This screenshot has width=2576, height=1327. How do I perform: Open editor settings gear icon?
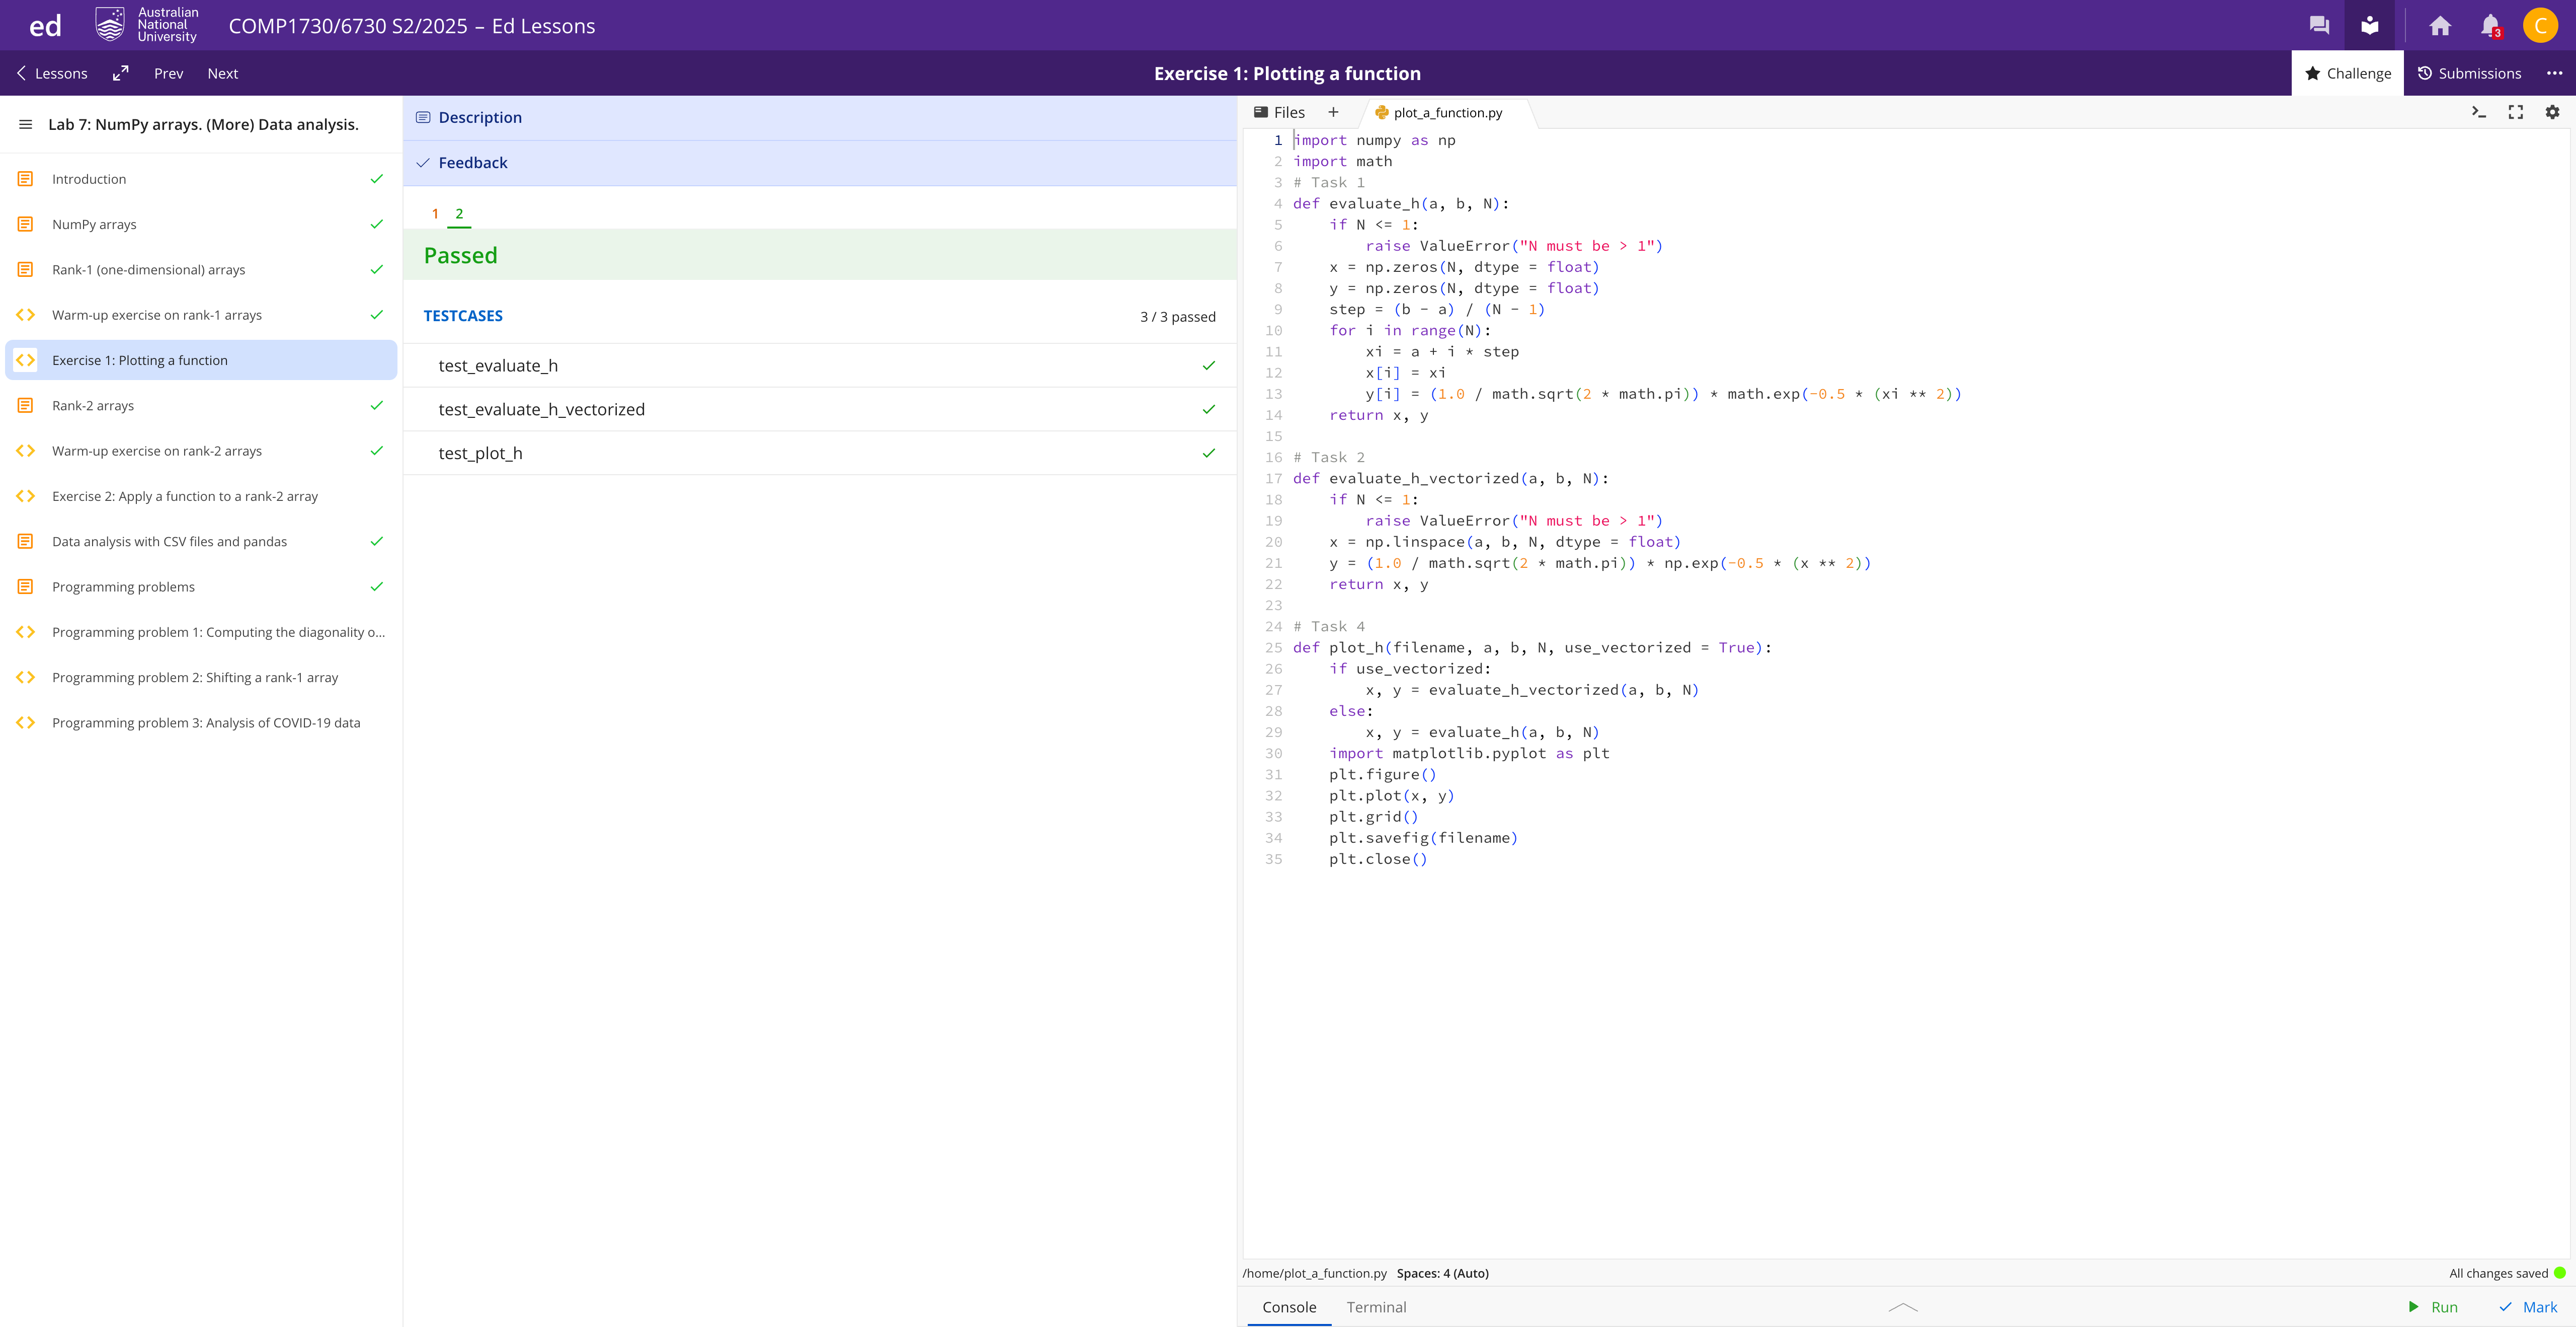pos(2553,112)
